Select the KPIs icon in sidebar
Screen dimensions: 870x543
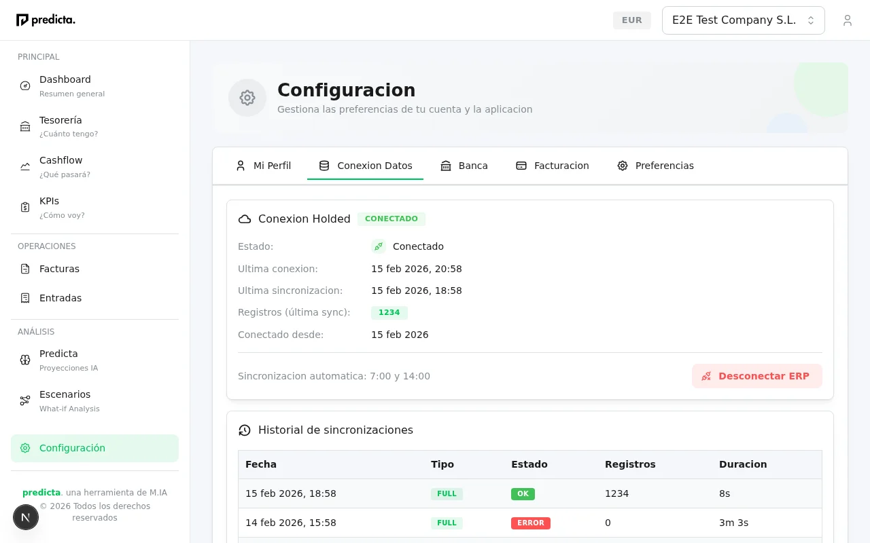(25, 207)
